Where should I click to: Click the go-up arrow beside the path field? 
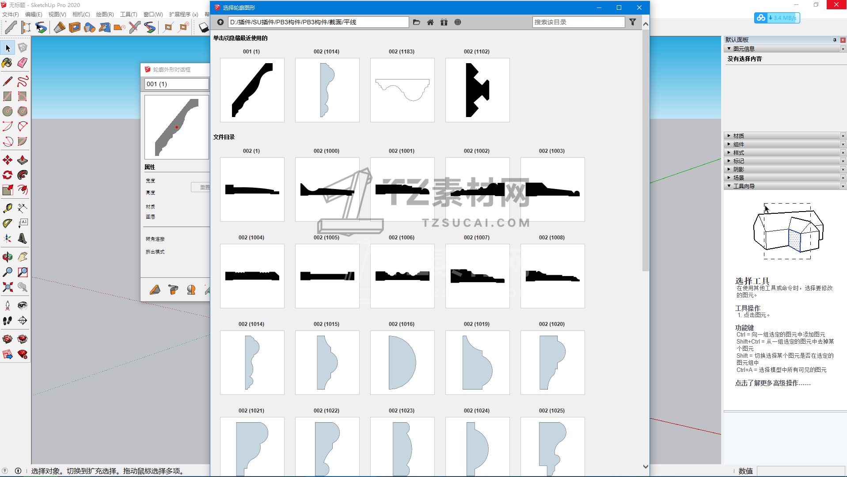(x=220, y=22)
